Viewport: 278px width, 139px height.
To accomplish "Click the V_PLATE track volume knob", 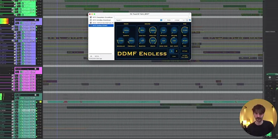I will [x=13, y=119].
